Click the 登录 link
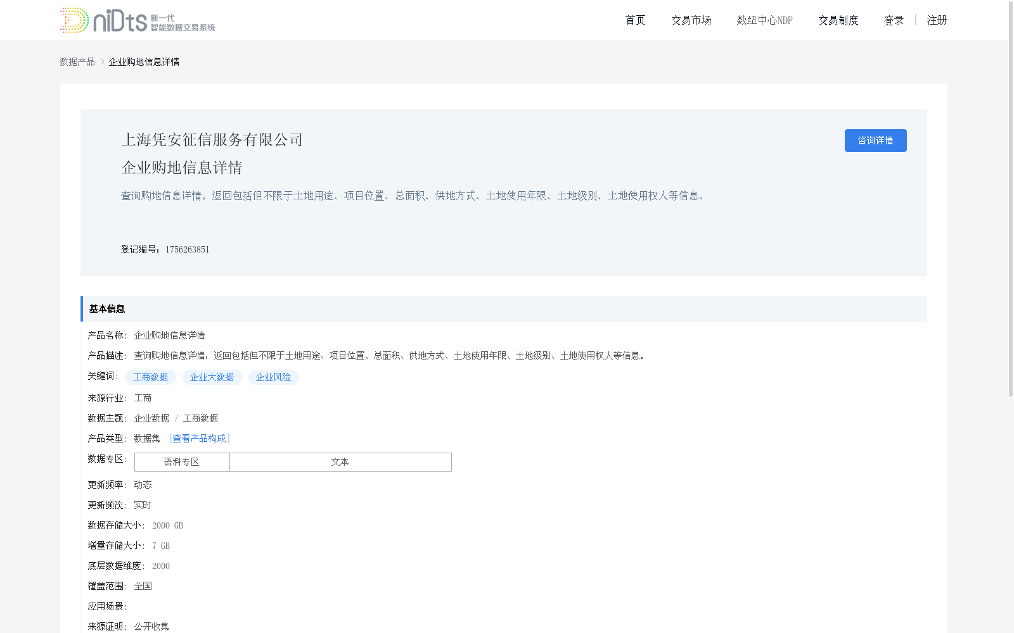Screen dimensions: 1014x633 894,20
